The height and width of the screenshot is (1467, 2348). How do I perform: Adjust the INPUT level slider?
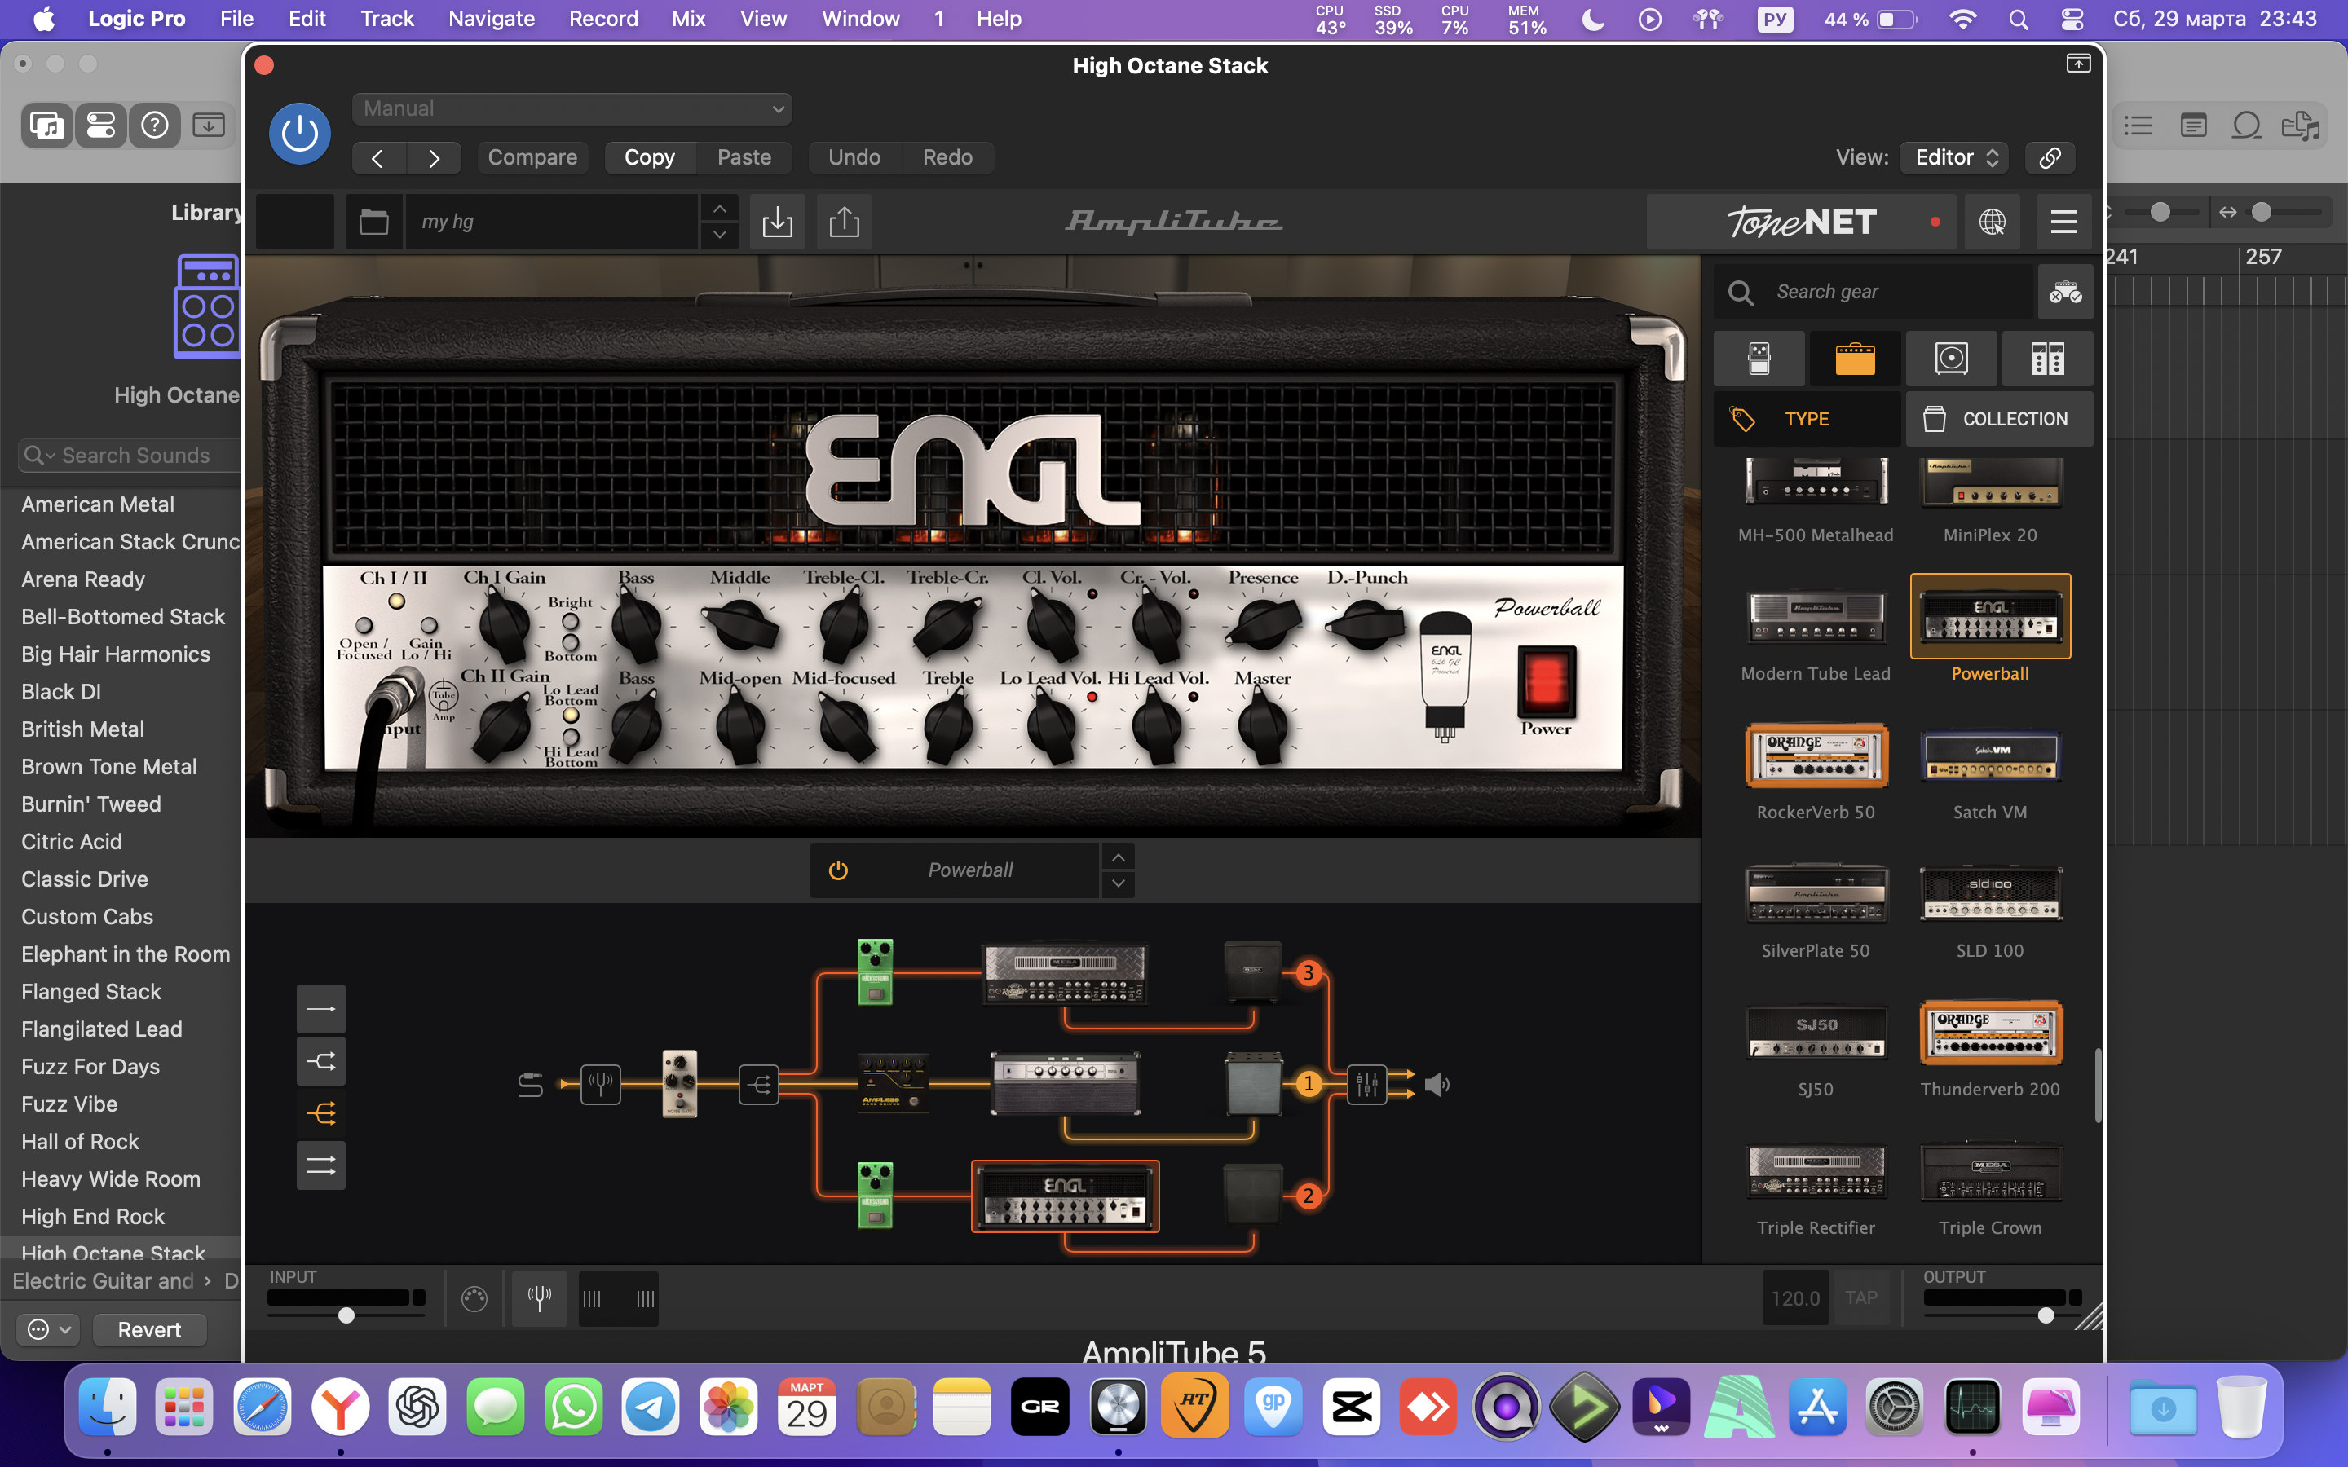click(346, 1315)
